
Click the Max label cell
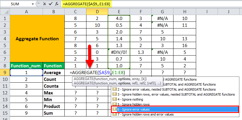point(54,93)
